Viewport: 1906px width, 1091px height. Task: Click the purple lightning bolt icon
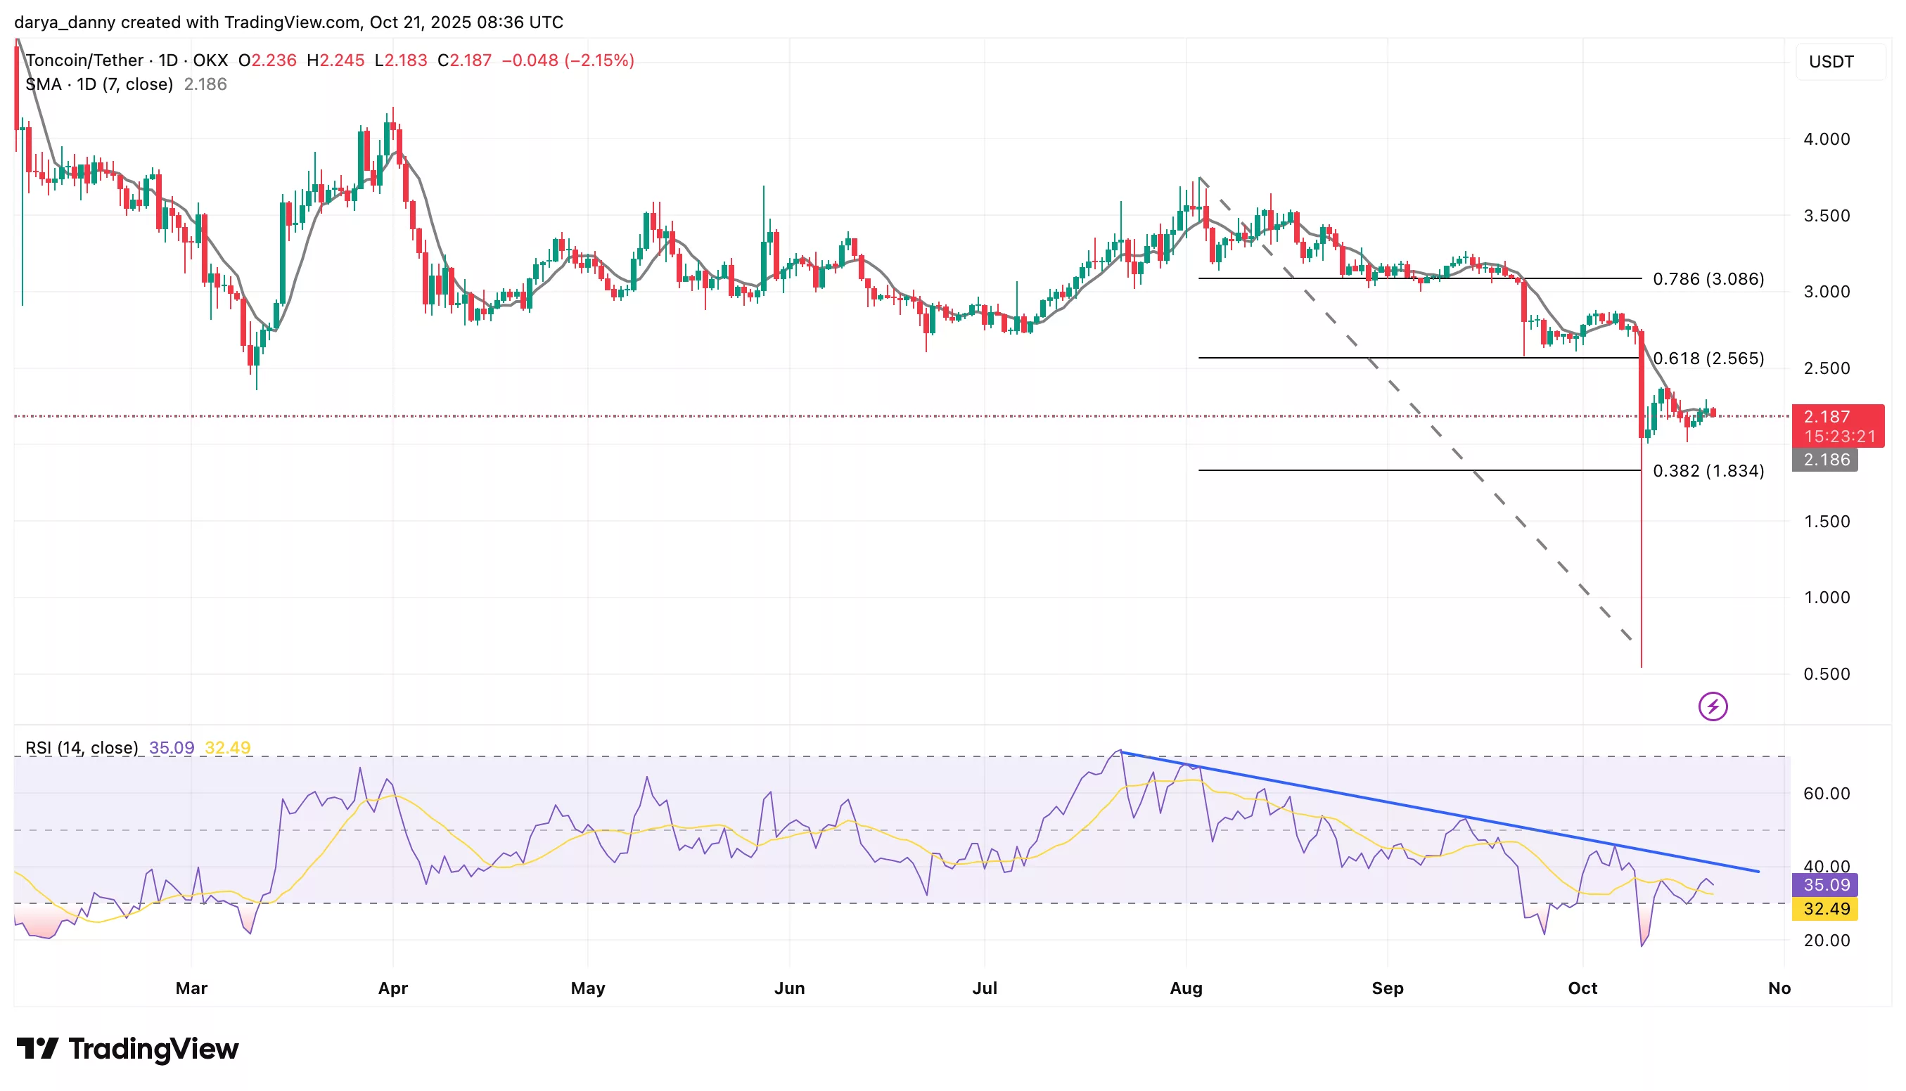pyautogui.click(x=1712, y=706)
